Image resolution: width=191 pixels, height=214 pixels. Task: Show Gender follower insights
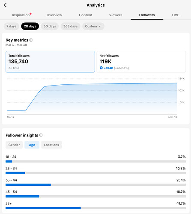pos(14,145)
